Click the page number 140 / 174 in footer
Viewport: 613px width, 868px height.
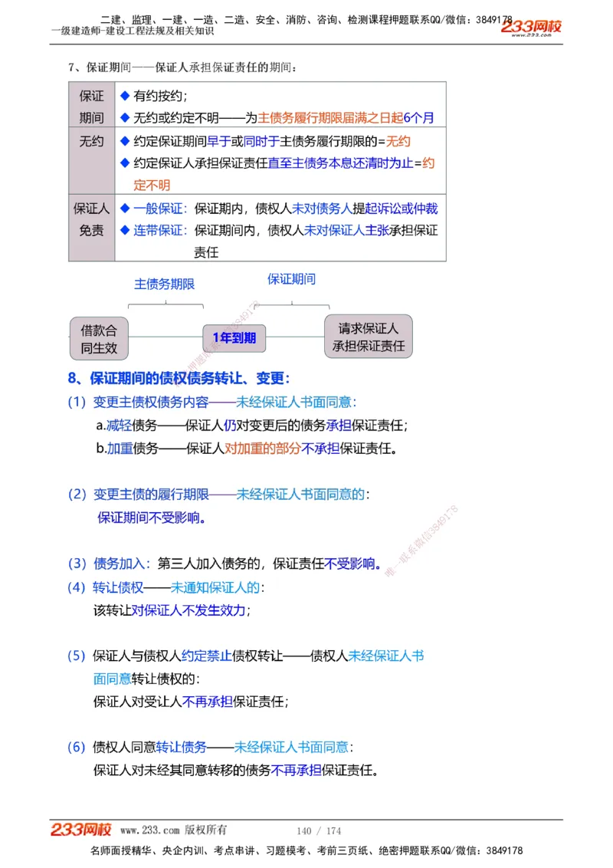click(316, 830)
